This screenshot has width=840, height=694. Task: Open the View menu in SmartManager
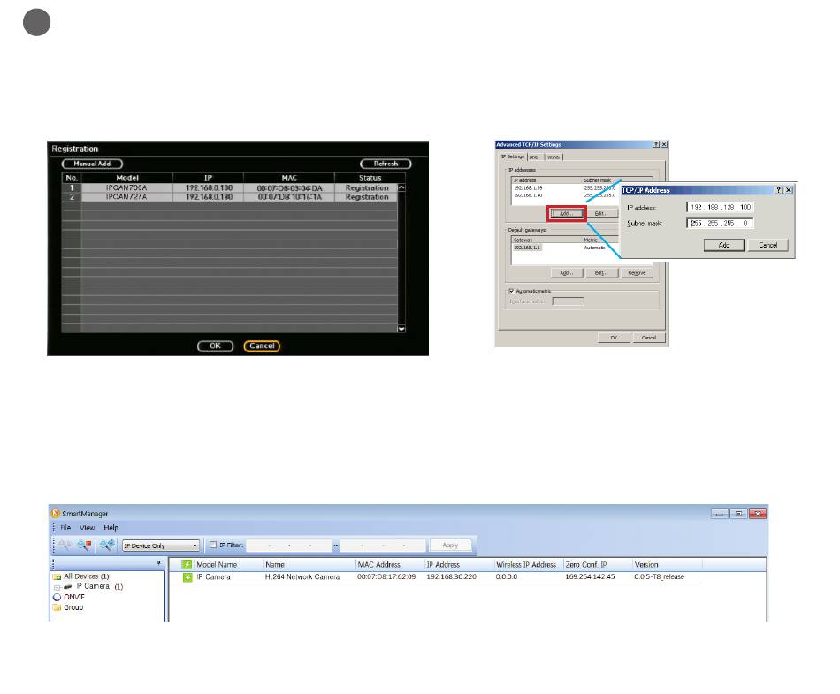pos(87,528)
